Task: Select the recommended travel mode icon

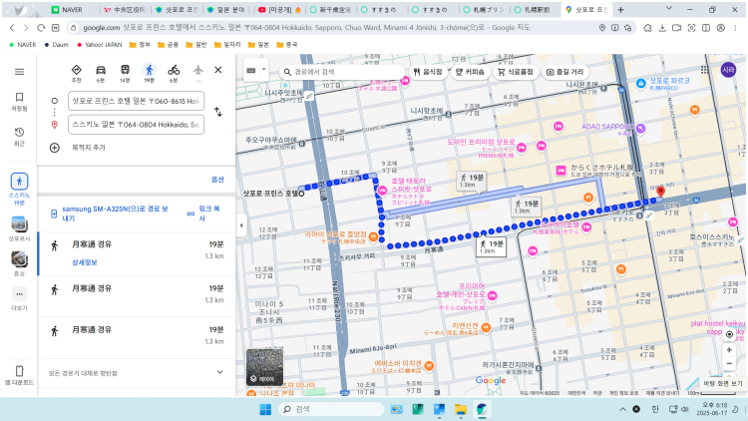Action: click(x=77, y=70)
